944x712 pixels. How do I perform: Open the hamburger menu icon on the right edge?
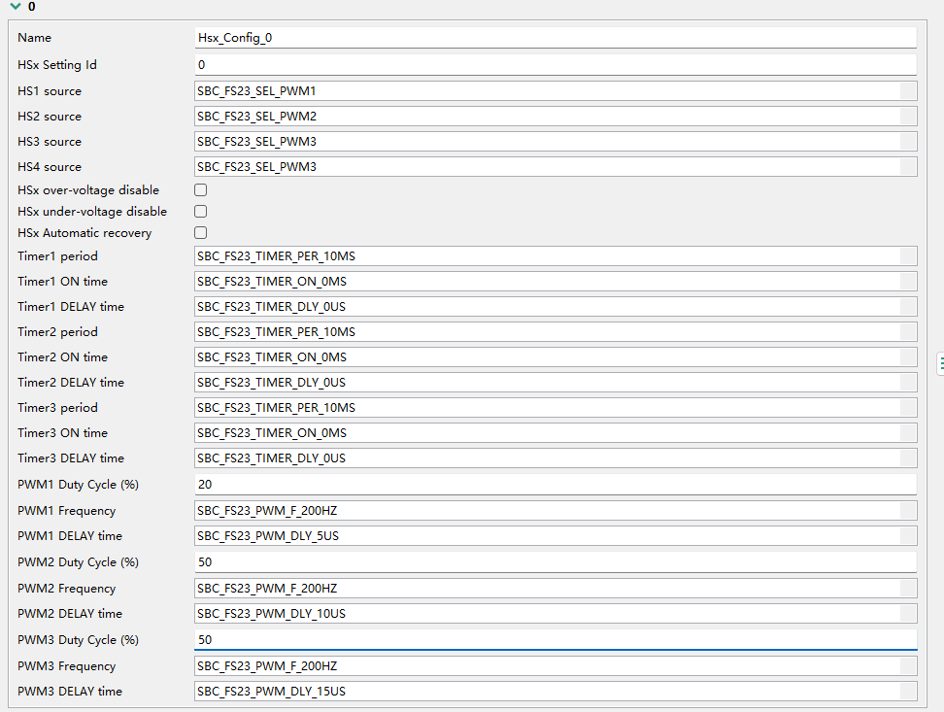coord(939,363)
